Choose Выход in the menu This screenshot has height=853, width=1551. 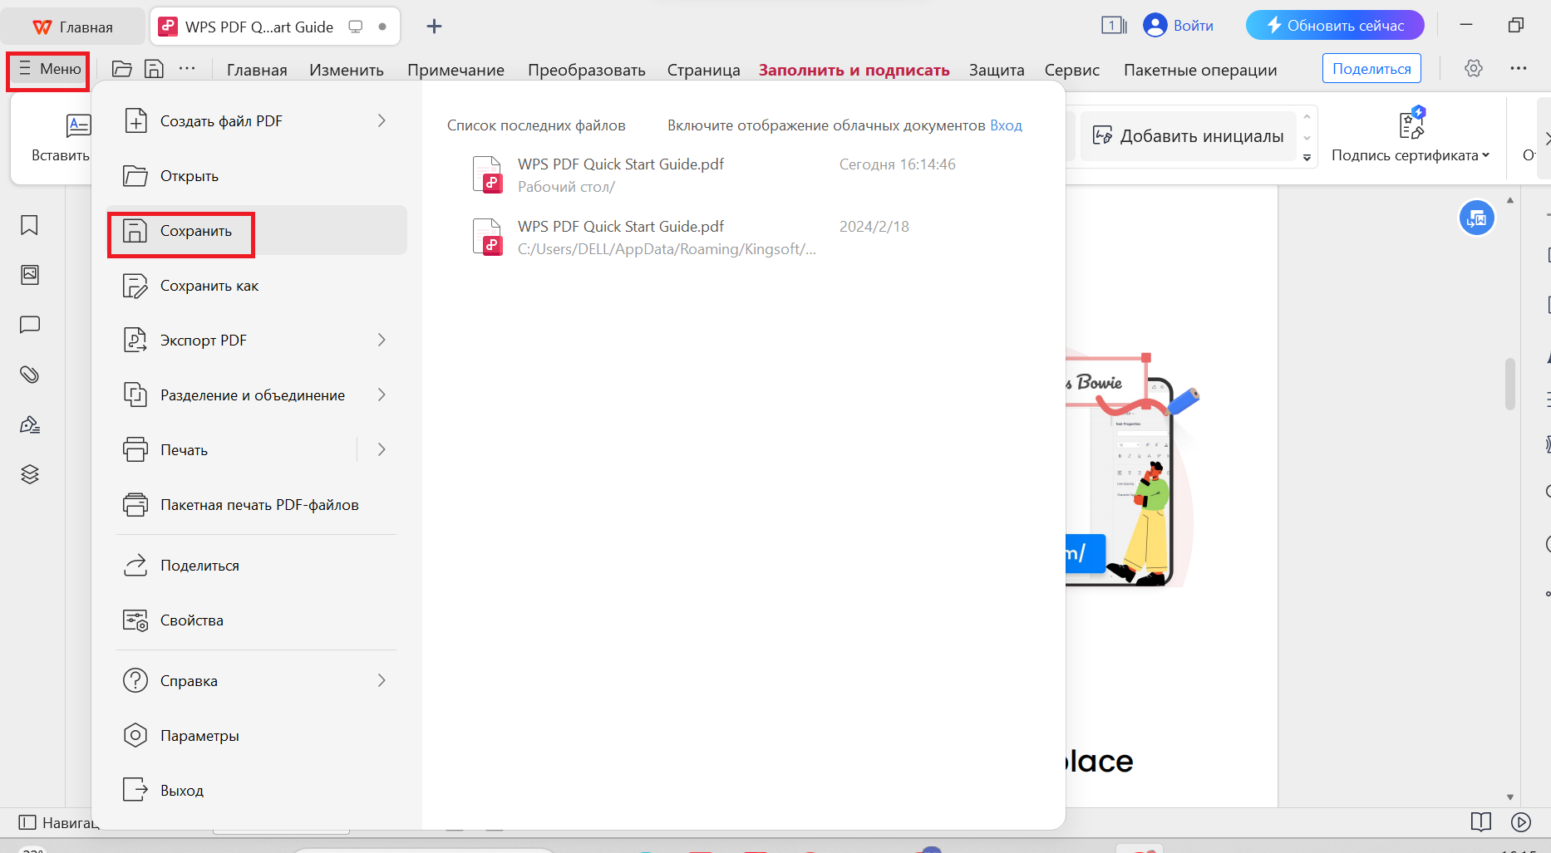click(x=257, y=791)
